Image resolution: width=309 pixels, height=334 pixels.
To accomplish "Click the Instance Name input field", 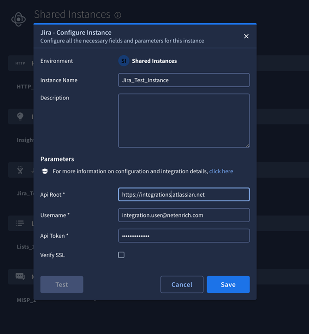I will pos(184,80).
